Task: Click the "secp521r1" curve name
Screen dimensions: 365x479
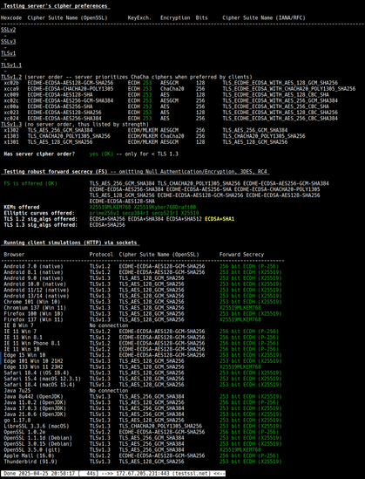Action: (x=165, y=213)
